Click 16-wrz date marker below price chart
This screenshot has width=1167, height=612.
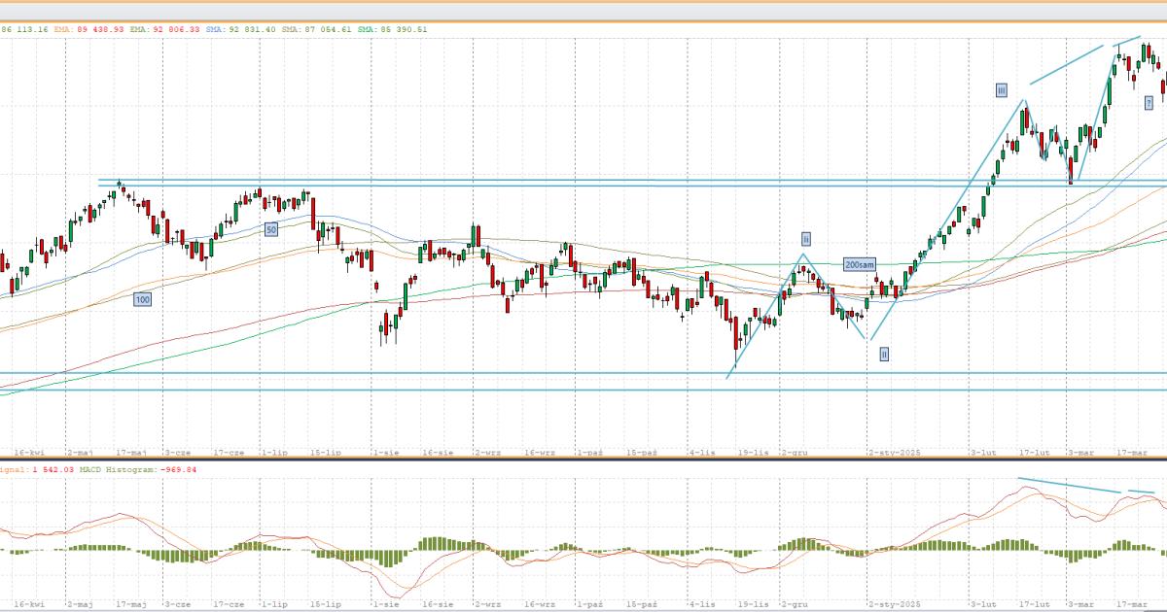540,453
